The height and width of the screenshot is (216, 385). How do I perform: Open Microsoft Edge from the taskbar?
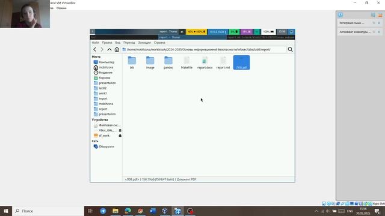128,211
